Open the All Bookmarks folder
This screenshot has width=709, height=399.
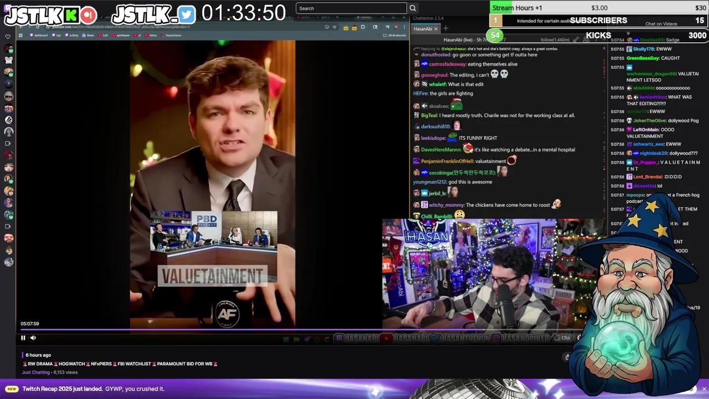click(395, 35)
